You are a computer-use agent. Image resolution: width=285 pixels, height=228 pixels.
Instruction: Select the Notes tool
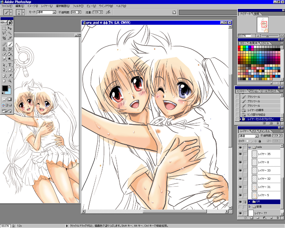(4, 76)
